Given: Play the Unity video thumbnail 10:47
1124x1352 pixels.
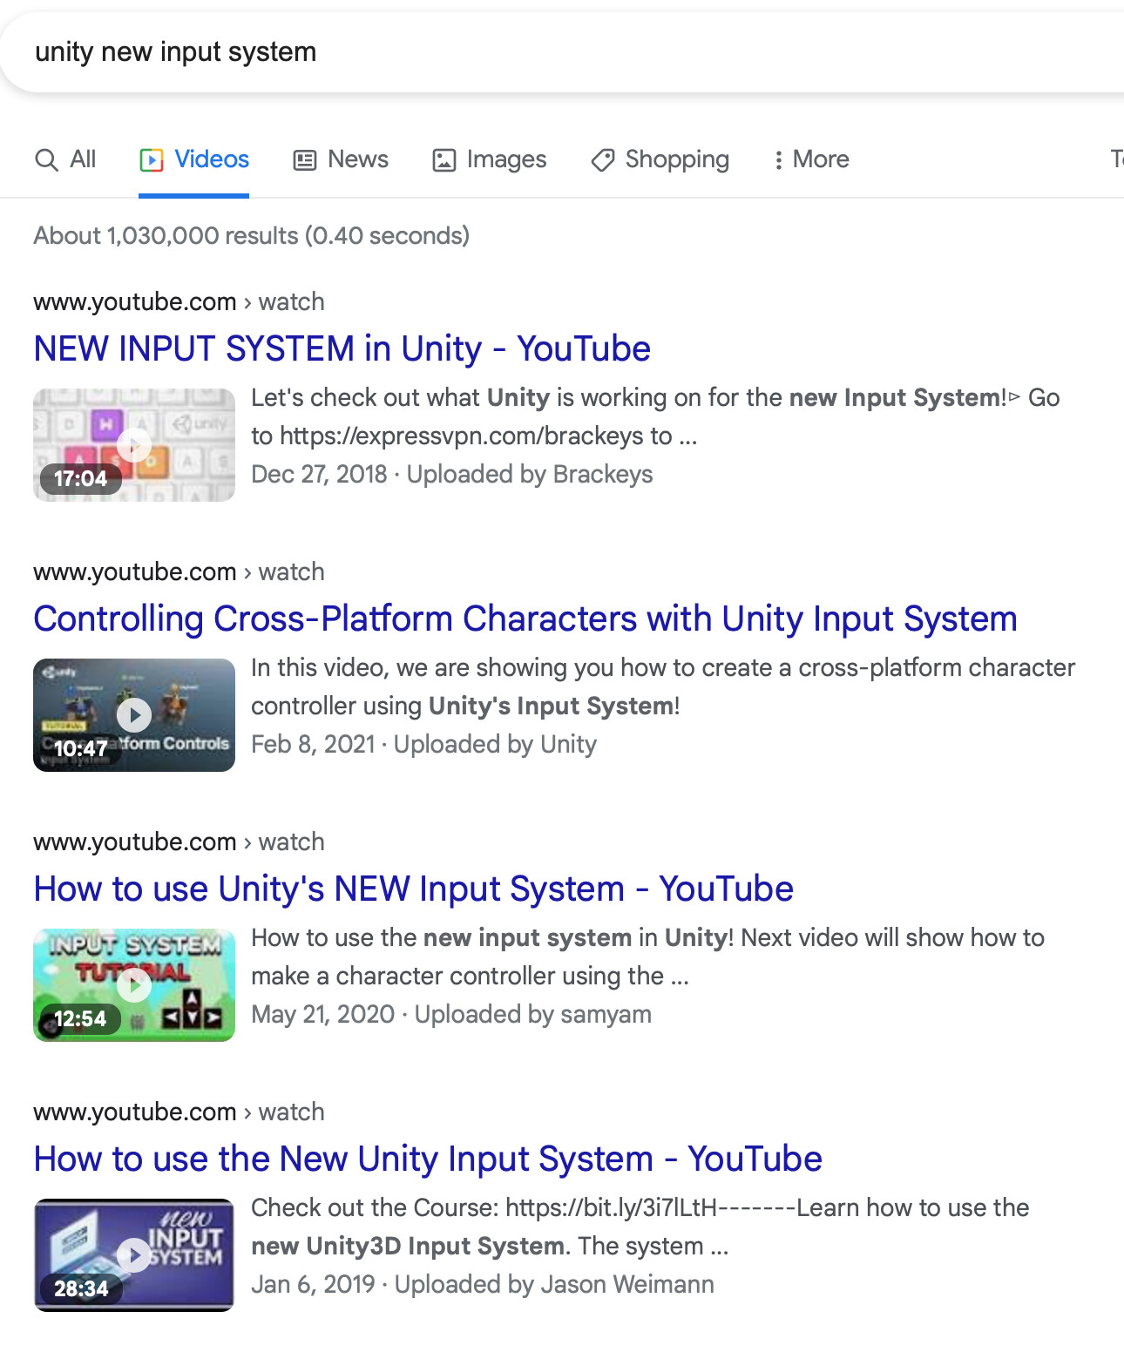Looking at the screenshot, I should 134,715.
